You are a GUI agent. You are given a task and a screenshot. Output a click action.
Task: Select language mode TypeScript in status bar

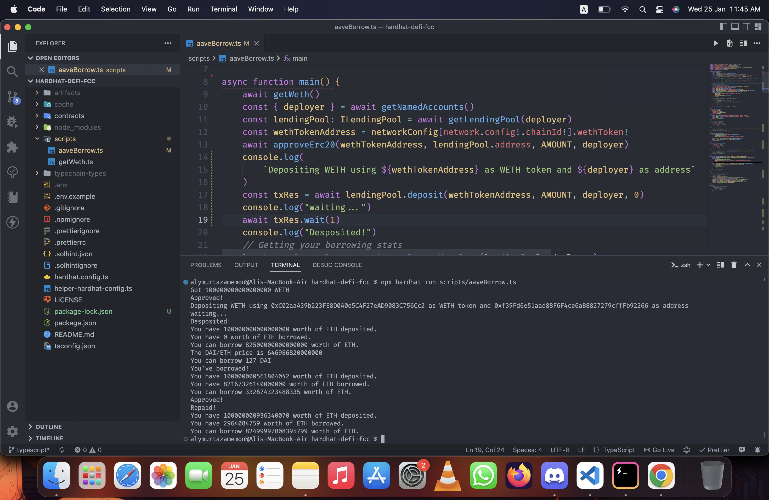(619, 450)
